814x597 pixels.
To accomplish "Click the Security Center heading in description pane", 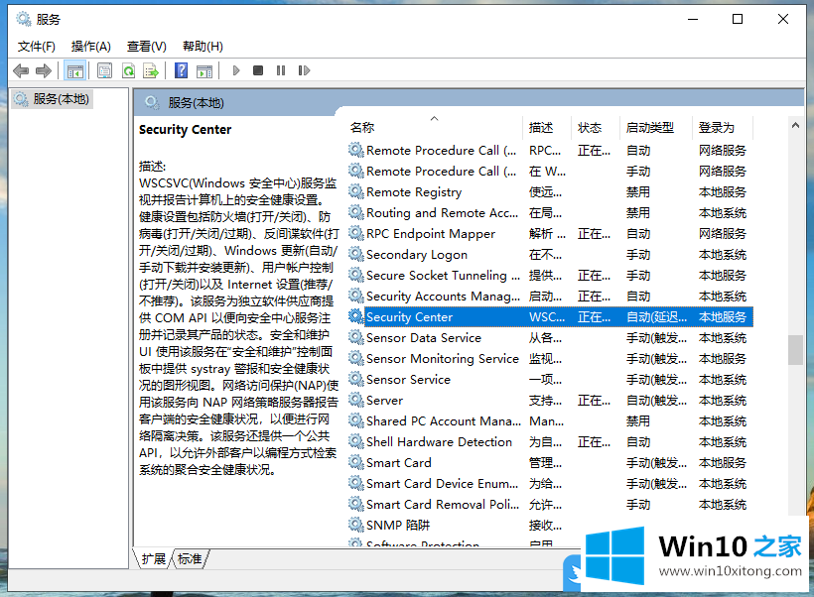I will click(185, 129).
